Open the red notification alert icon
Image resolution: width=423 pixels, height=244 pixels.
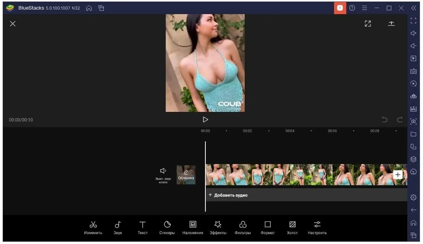(340, 8)
